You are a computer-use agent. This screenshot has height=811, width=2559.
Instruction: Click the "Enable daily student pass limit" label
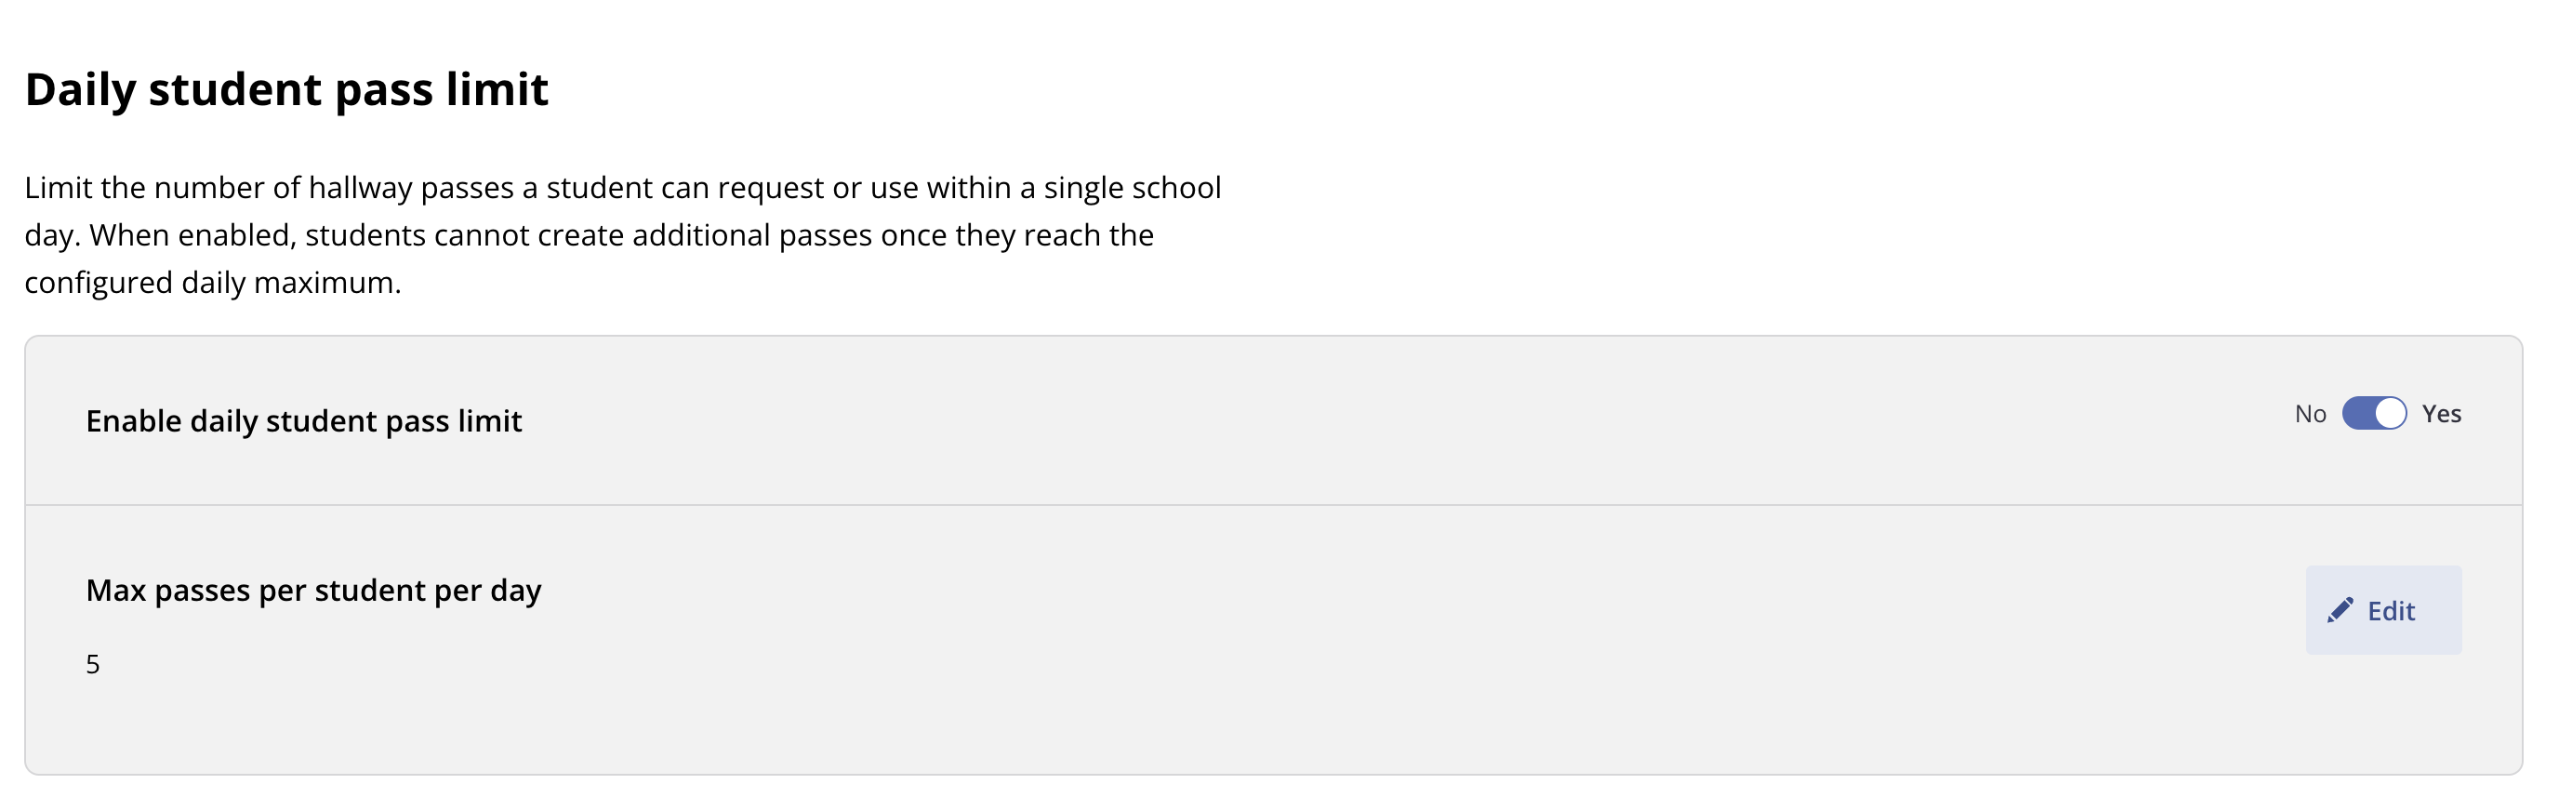tap(304, 421)
